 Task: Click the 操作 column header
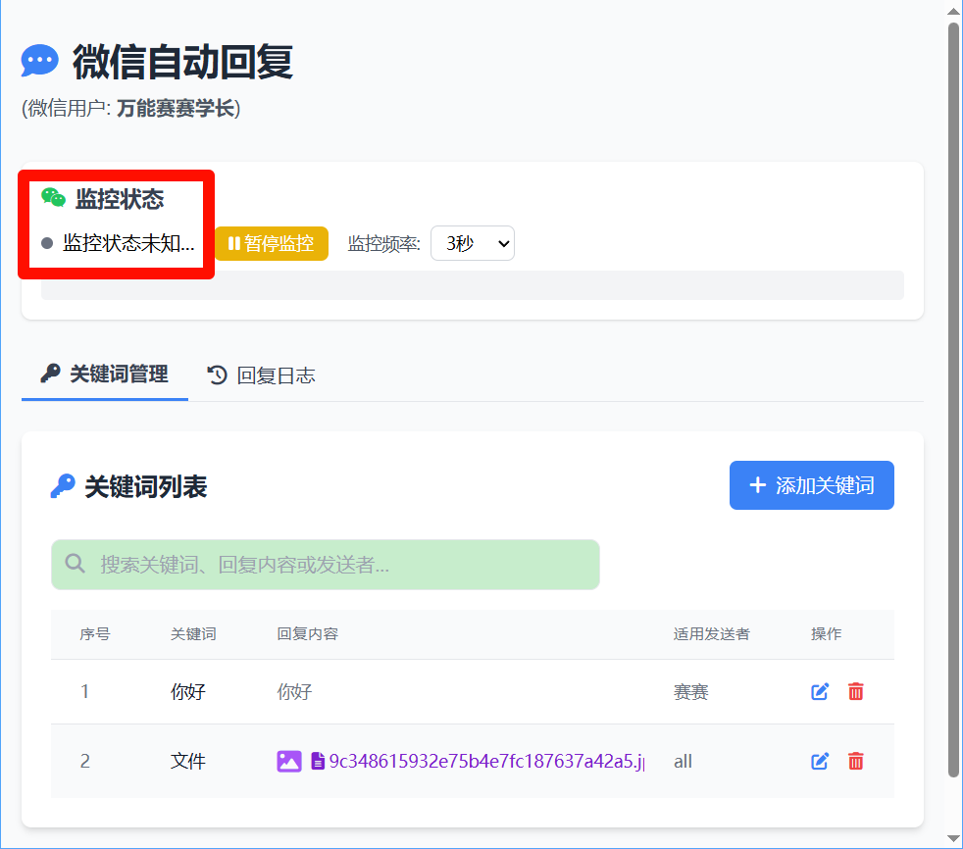click(826, 634)
